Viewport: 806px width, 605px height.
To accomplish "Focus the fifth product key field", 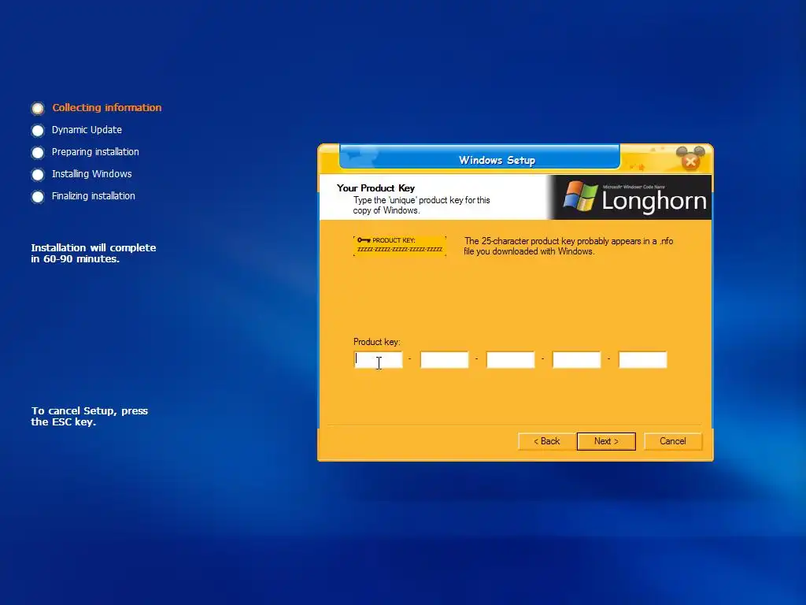I will click(x=642, y=359).
